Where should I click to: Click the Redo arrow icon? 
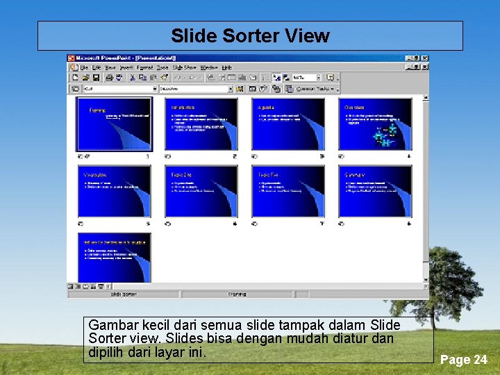(192, 78)
